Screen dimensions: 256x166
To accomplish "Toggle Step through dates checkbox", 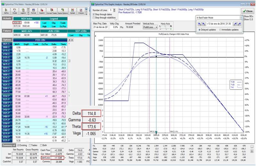I will 94,14.
